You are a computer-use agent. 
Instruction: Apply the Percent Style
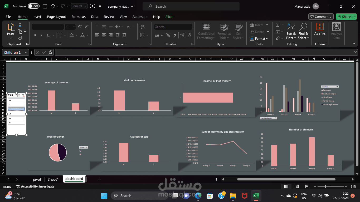168,35
